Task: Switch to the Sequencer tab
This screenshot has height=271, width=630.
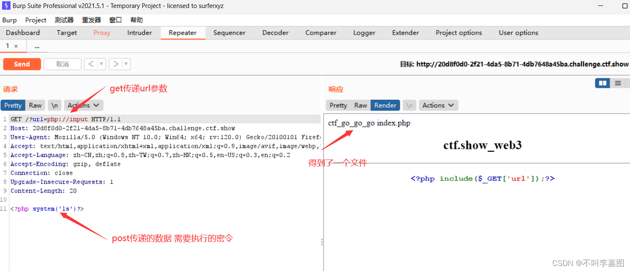Action: (229, 33)
